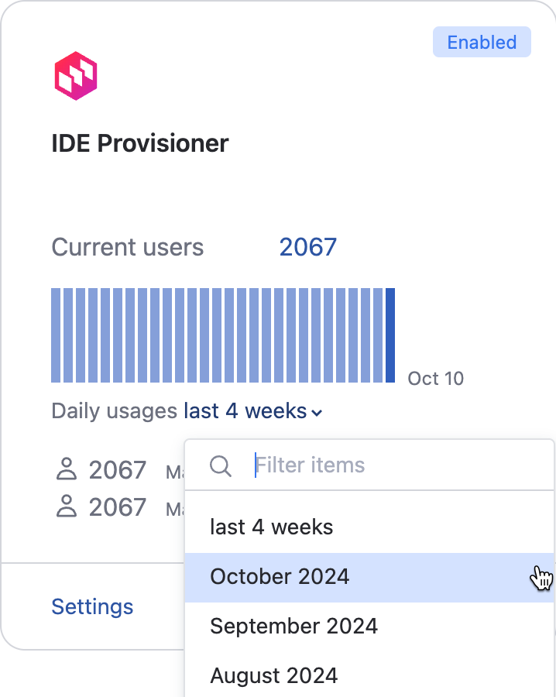556x697 pixels.
Task: Select "September 2024" from the list
Action: [x=291, y=626]
